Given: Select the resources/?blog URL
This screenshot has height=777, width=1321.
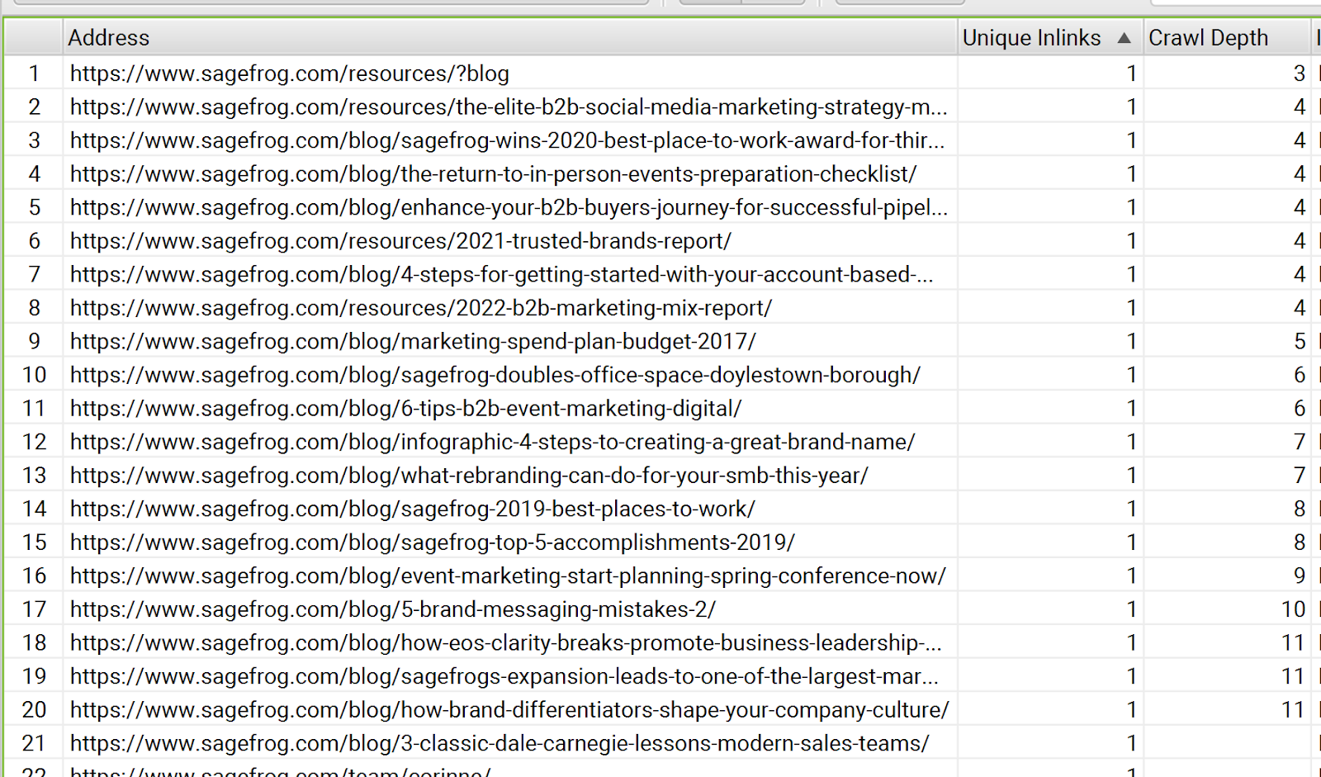Looking at the screenshot, I should 289,73.
